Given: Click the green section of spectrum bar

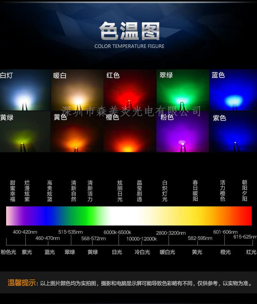Looking at the screenshot, I should (81, 216).
